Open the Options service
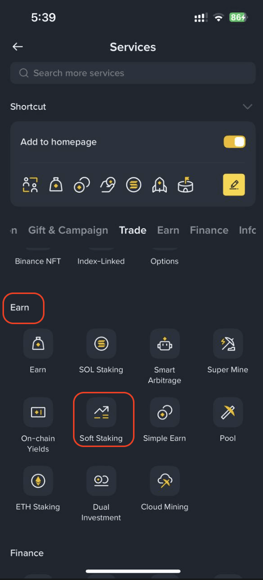Screen dimensions: 263x580 click(164, 261)
